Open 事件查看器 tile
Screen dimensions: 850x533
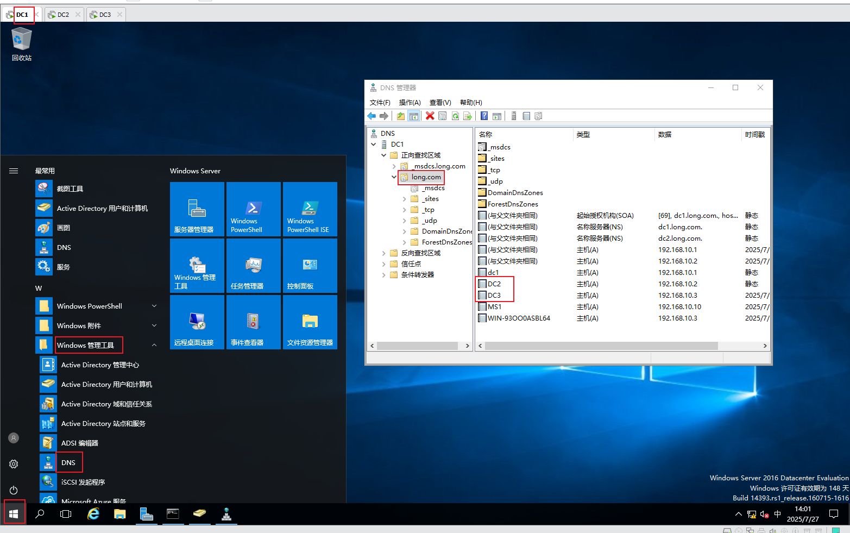tap(254, 322)
